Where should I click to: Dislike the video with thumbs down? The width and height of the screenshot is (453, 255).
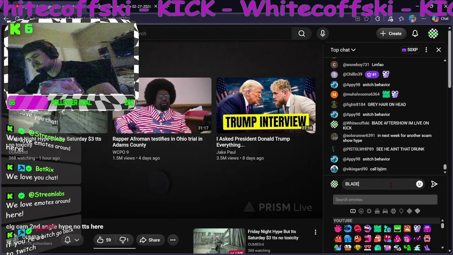pyautogui.click(x=124, y=240)
